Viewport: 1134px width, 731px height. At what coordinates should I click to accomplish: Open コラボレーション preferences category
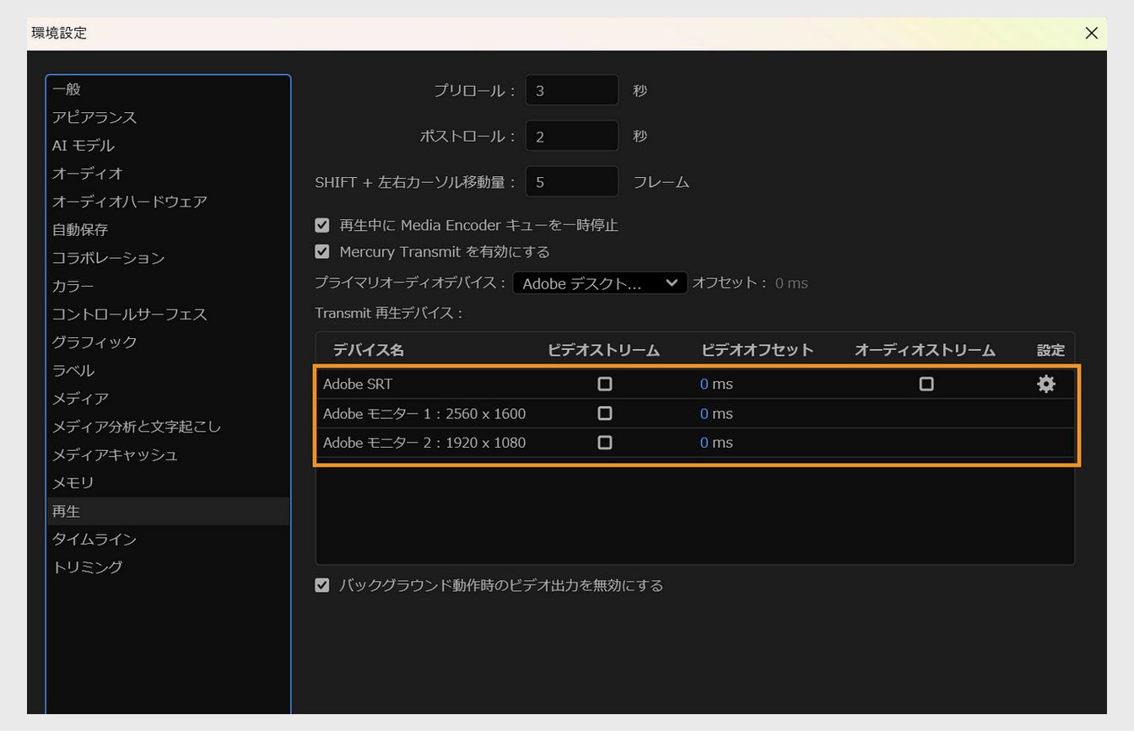pos(168,258)
